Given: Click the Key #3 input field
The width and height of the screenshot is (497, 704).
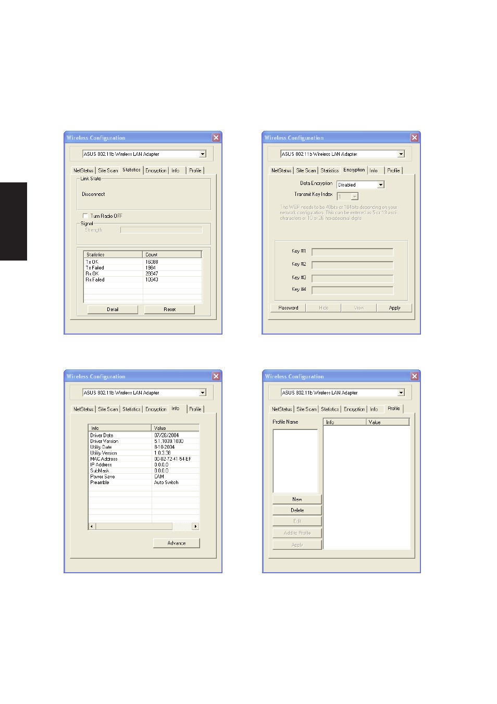Looking at the screenshot, I should pyautogui.click(x=353, y=278).
